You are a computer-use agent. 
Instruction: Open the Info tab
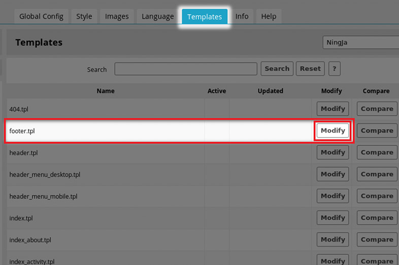coord(242,16)
